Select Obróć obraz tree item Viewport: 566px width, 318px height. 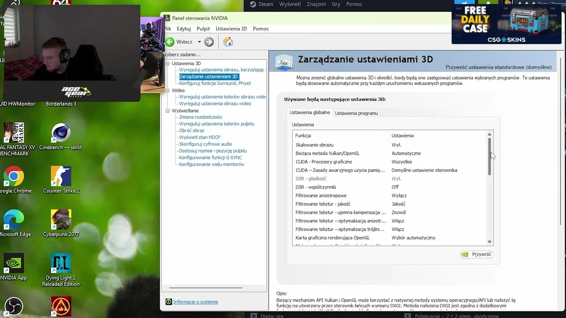[x=191, y=130]
